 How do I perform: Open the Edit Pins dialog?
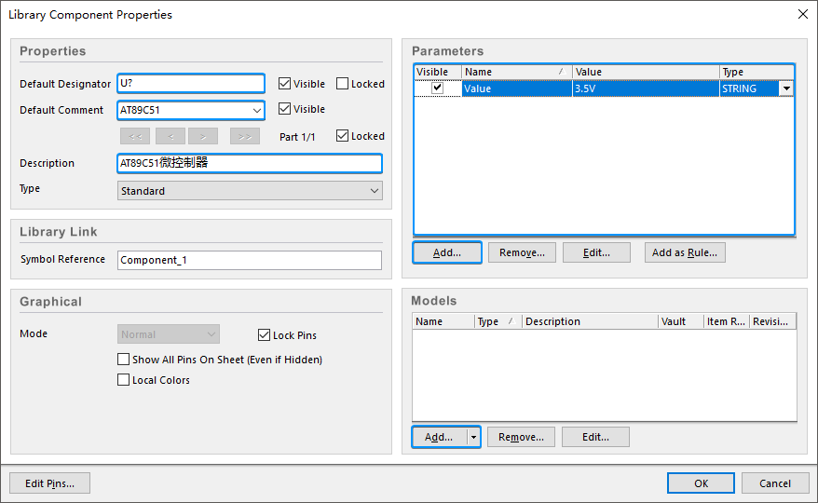click(x=49, y=483)
